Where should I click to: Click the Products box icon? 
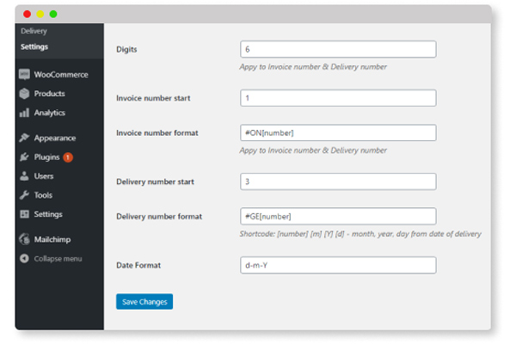point(25,94)
